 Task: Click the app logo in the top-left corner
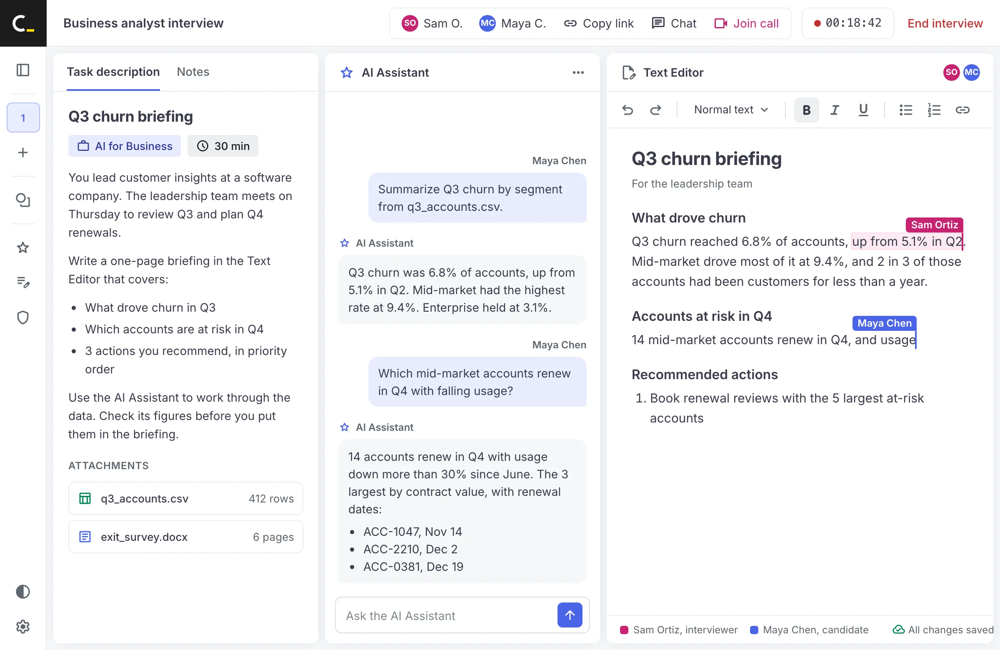tap(23, 23)
